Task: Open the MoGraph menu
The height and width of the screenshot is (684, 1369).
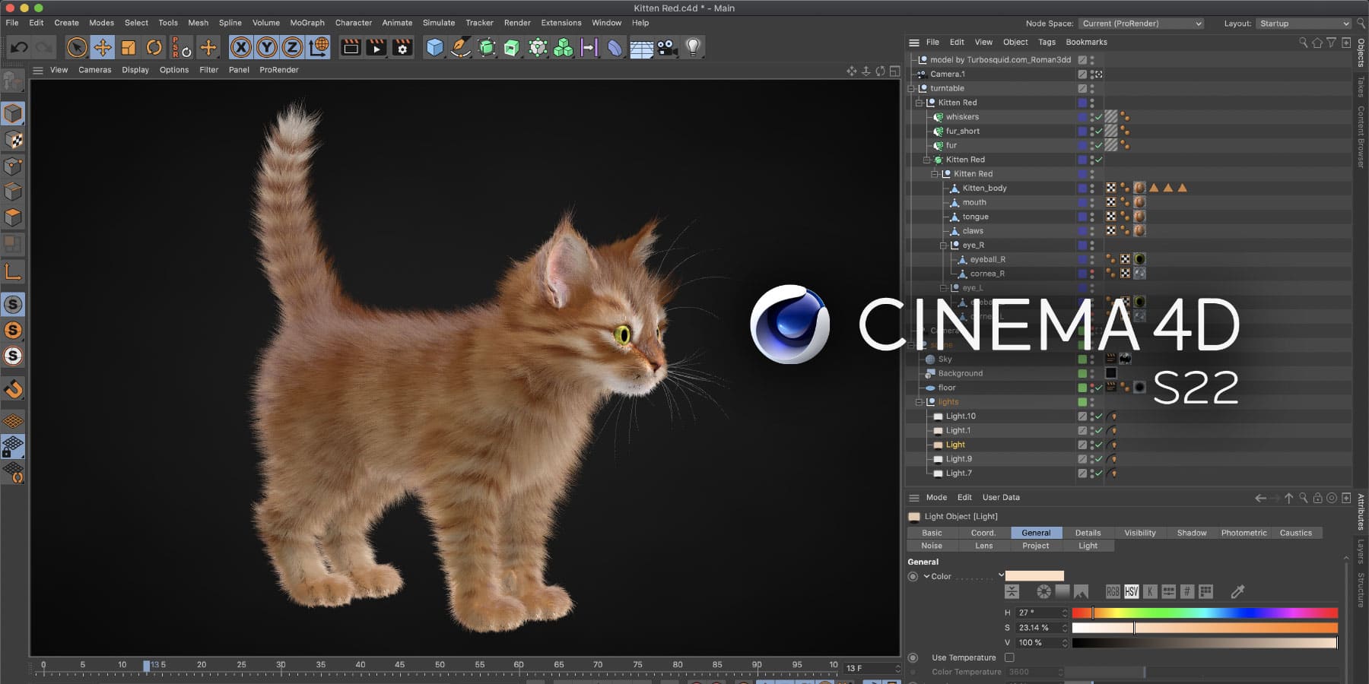Action: tap(307, 23)
